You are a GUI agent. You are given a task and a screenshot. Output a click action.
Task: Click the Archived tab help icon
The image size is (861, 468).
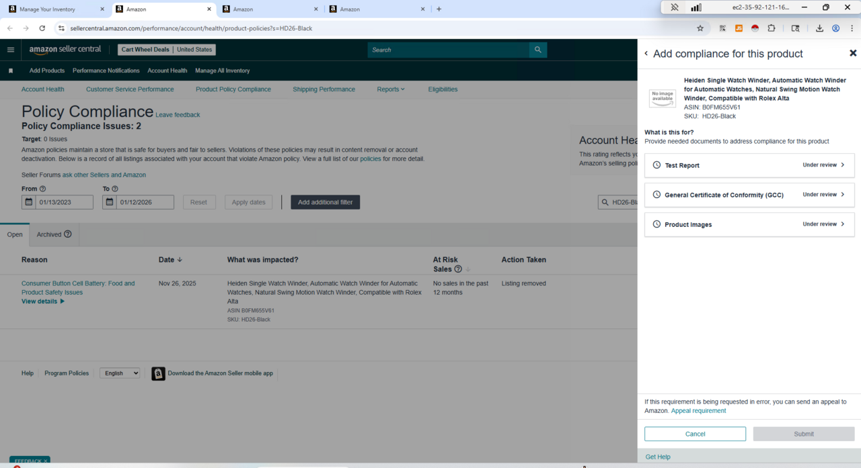tap(68, 234)
